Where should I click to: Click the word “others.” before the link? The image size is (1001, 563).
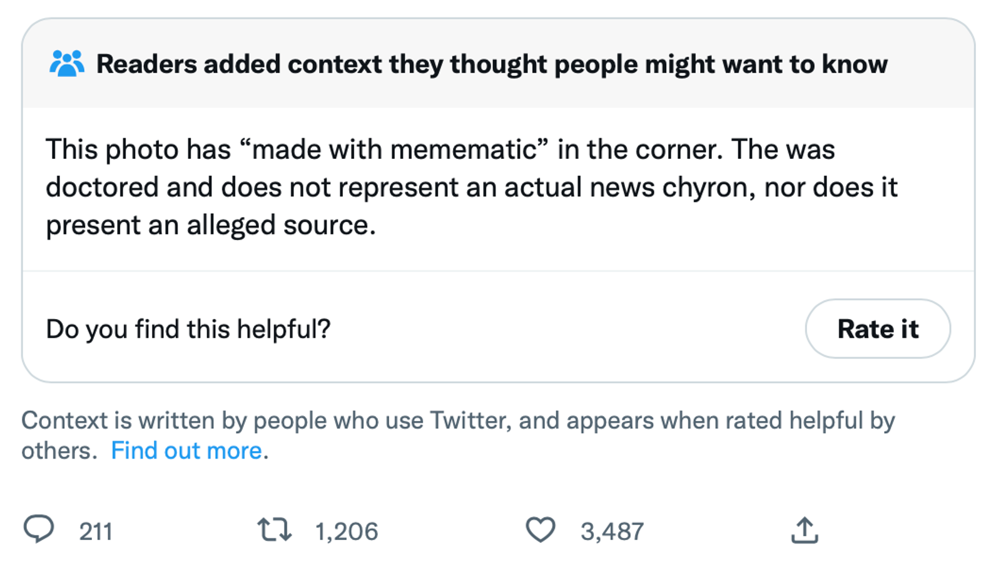59,450
